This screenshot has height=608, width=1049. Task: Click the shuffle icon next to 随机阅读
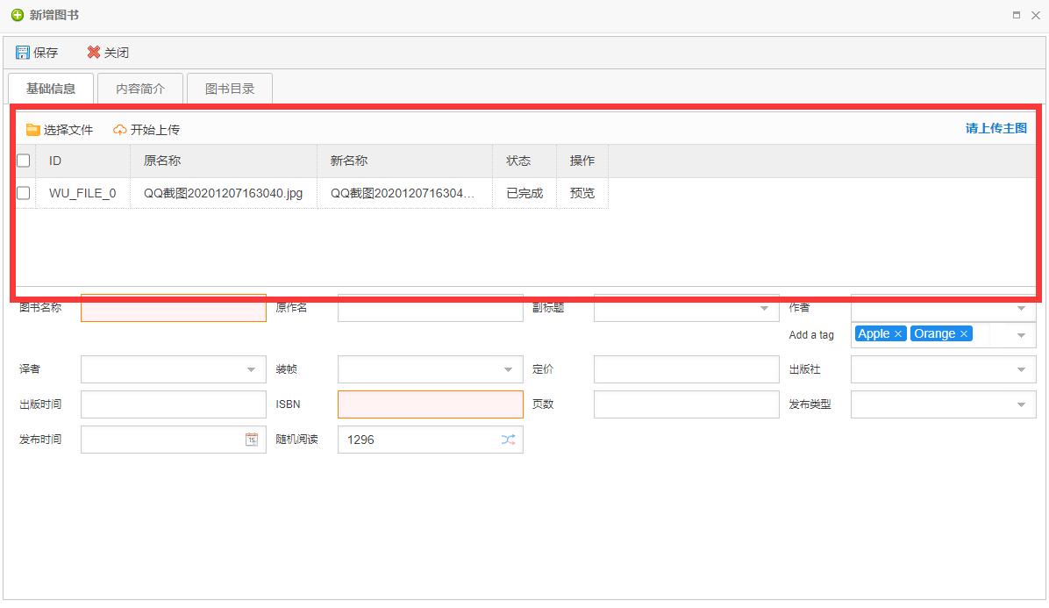(508, 439)
